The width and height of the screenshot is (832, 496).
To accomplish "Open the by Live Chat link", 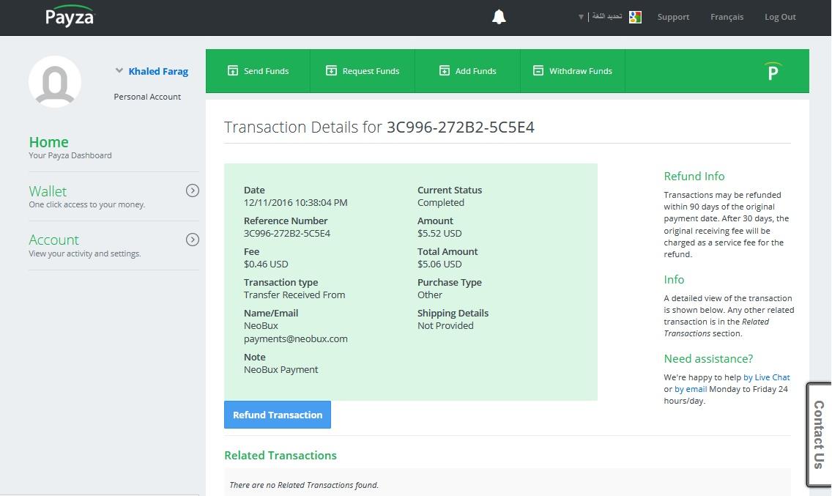I will [x=767, y=377].
